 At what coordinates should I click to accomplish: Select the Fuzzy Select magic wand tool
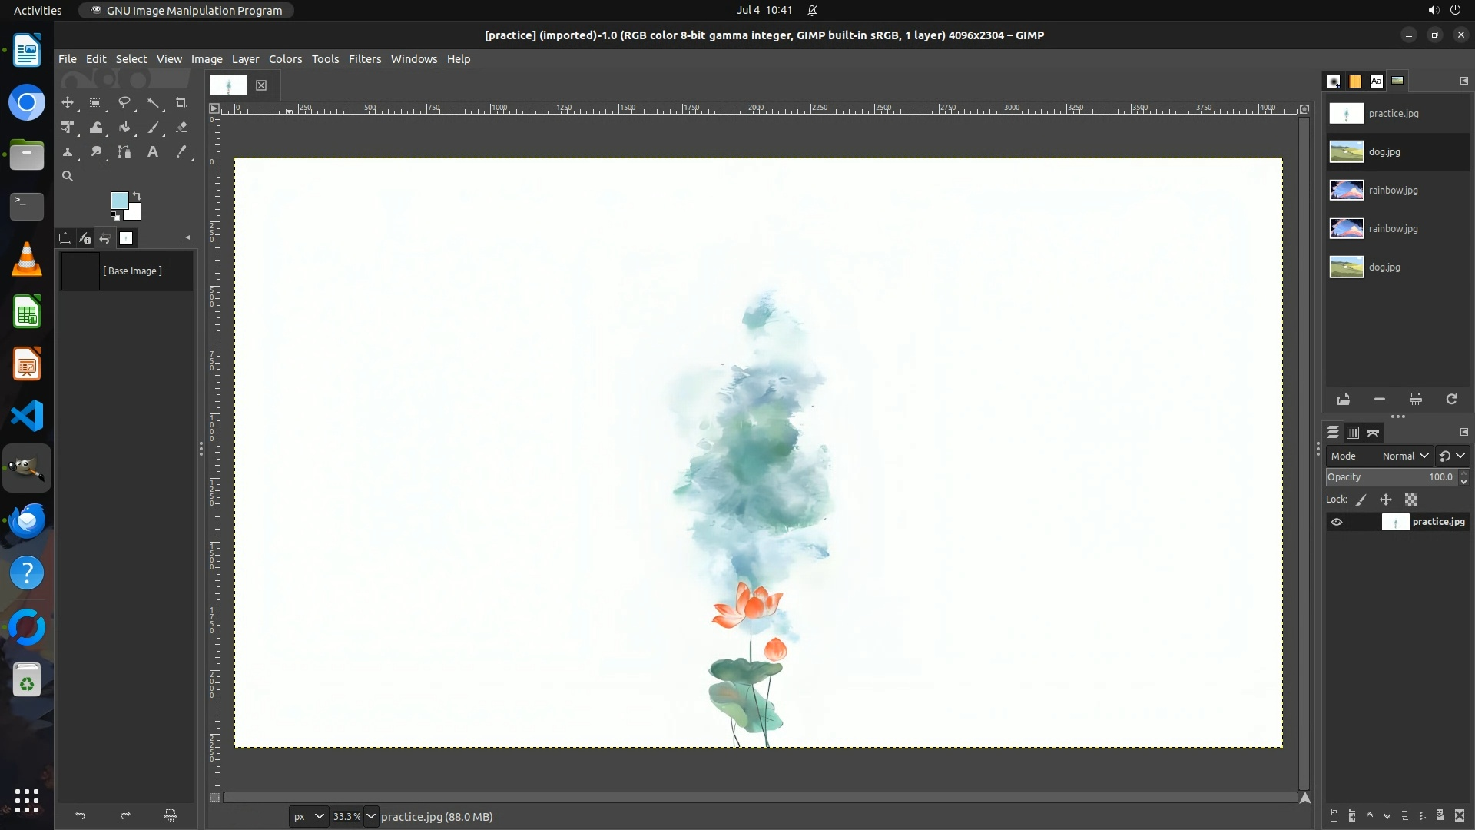[153, 102]
